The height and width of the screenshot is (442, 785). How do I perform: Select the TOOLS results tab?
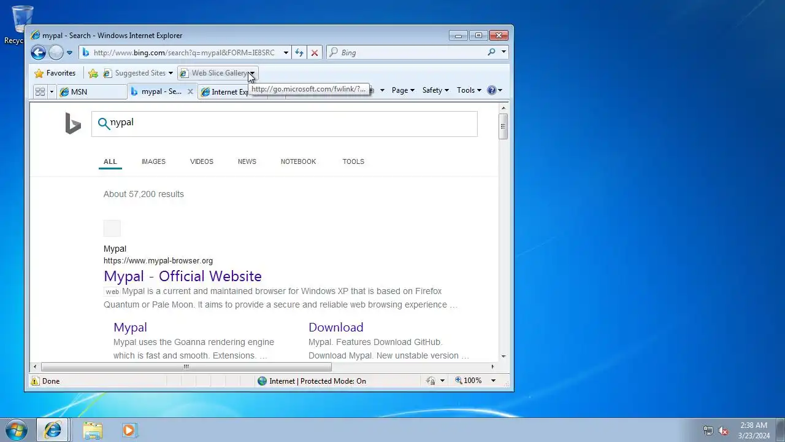click(353, 161)
